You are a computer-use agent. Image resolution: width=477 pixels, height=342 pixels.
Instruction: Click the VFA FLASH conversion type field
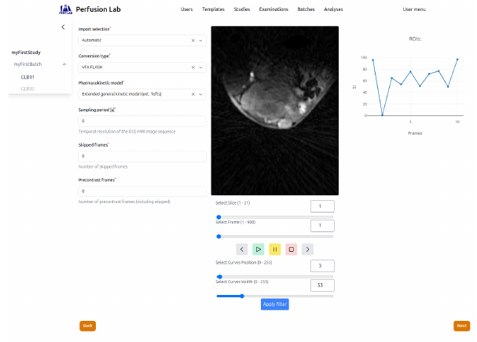142,67
